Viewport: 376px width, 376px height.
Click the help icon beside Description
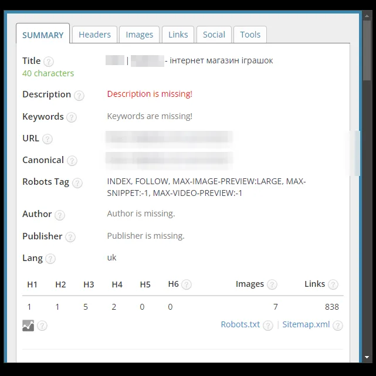79,96
